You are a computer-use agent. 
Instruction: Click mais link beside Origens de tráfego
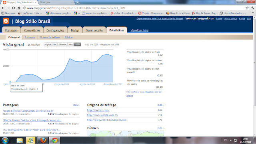click(160, 105)
